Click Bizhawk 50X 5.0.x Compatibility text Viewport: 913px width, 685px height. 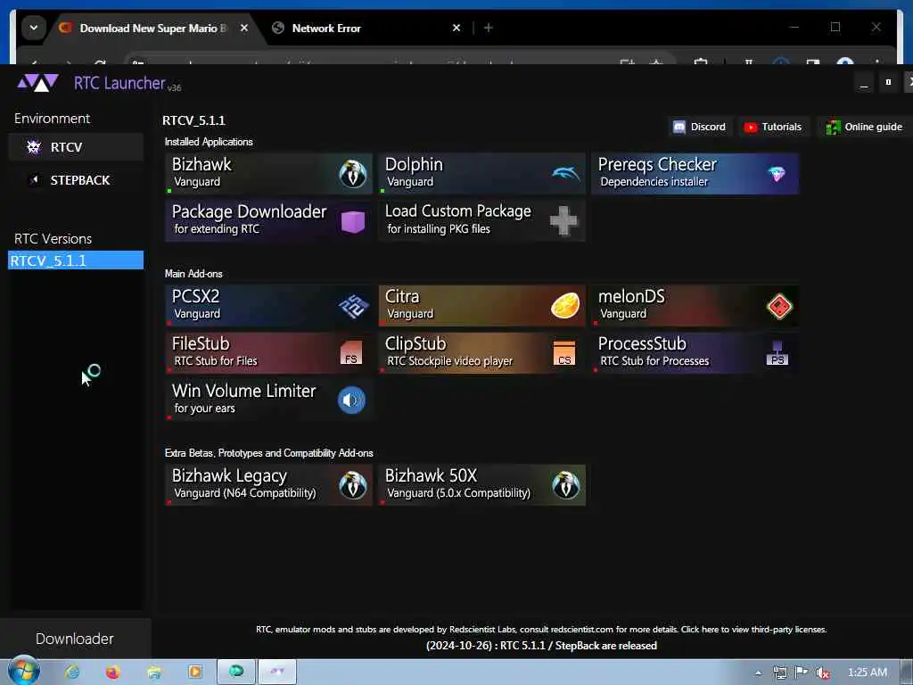(458, 493)
